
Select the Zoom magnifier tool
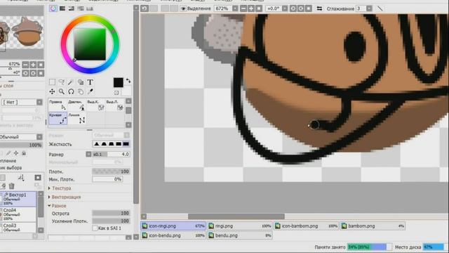pos(62,92)
